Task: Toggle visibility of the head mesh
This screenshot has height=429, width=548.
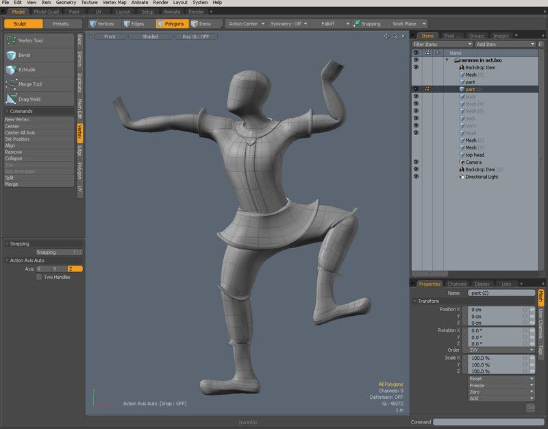Action: coord(416,133)
